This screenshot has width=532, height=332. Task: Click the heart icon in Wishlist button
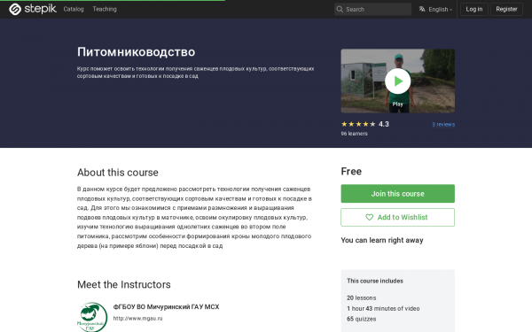(369, 217)
